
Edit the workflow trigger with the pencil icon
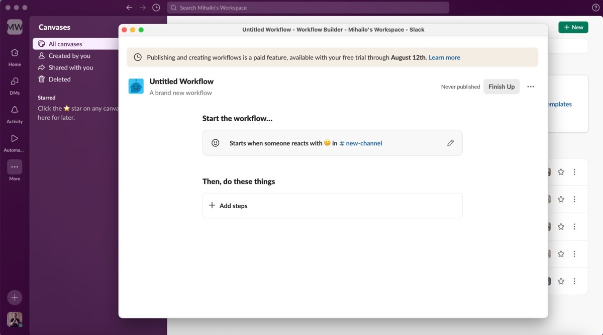point(450,143)
